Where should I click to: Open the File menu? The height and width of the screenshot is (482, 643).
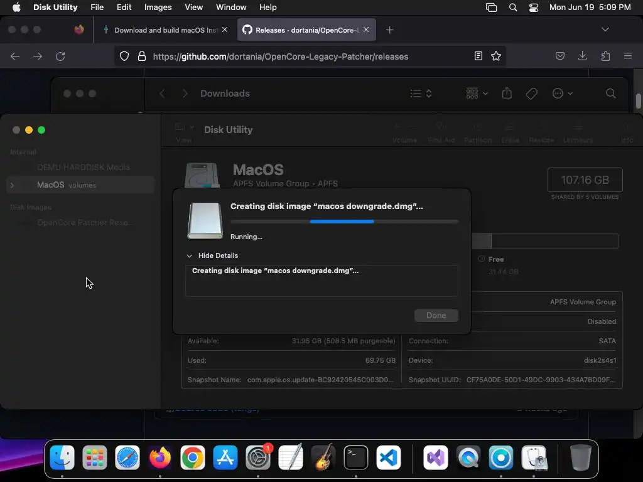(97, 8)
